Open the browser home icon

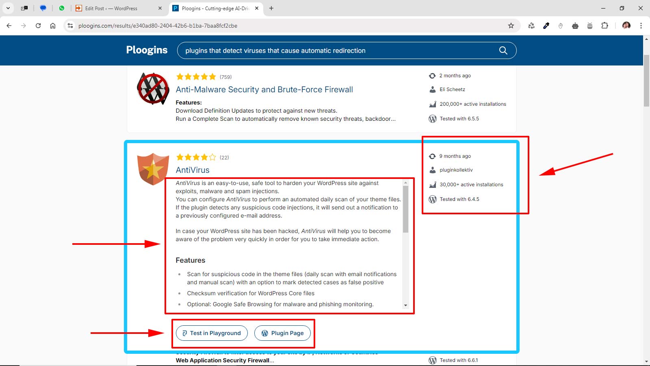(53, 26)
